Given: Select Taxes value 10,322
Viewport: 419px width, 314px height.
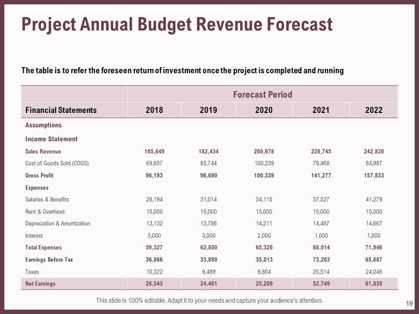Looking at the screenshot, I should click(x=154, y=272).
